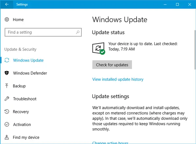Screen dimensions: 196x144
Task: Click the Windows Update page title
Action: [120, 20]
